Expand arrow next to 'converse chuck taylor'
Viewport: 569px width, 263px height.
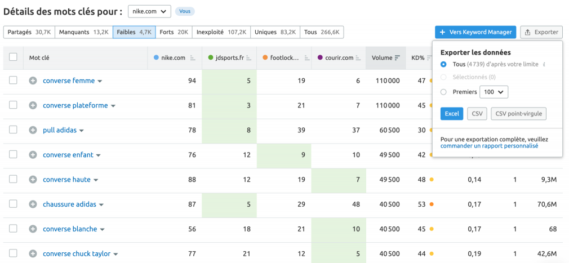(115, 255)
